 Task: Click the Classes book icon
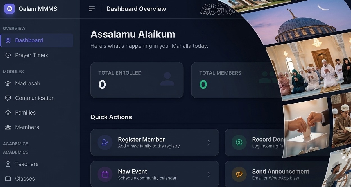point(8,179)
